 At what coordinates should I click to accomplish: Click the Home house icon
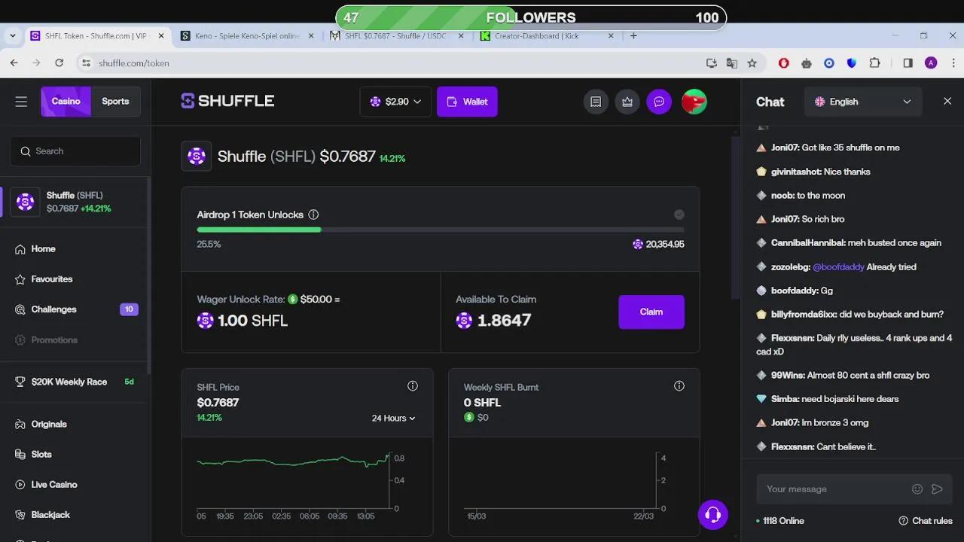pyautogui.click(x=20, y=249)
